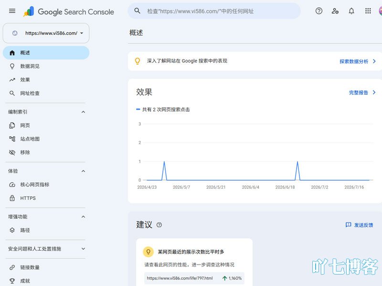
Task: Click the lock icon for HTTPS
Action: 12,198
